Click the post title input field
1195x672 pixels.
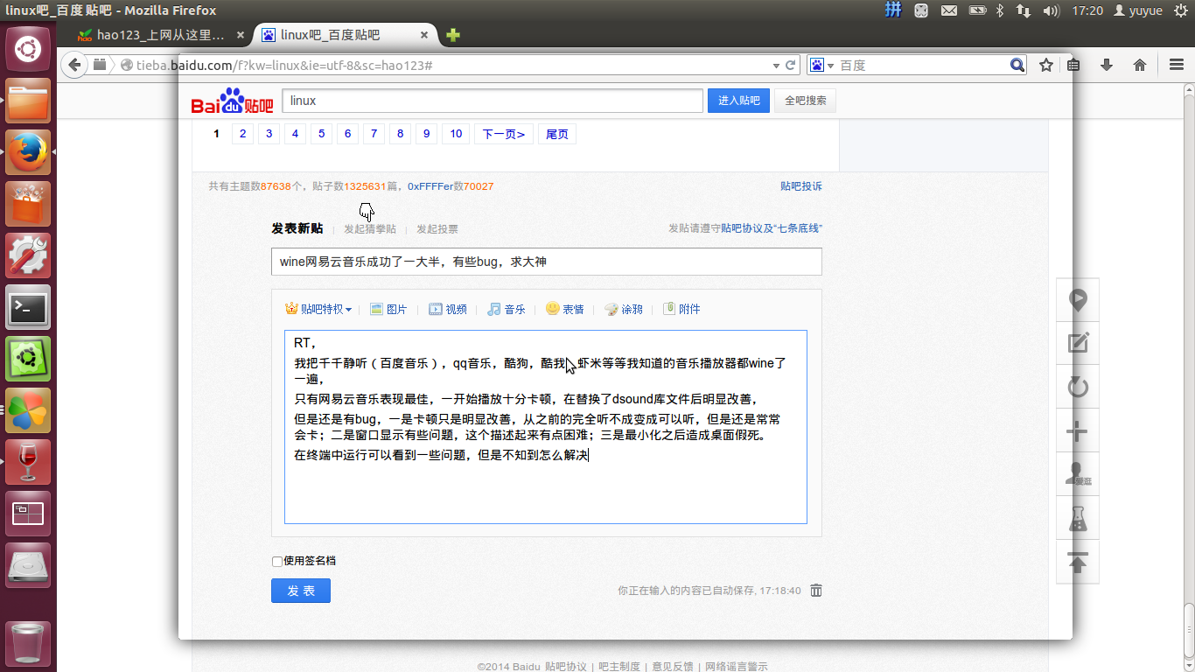tap(547, 262)
